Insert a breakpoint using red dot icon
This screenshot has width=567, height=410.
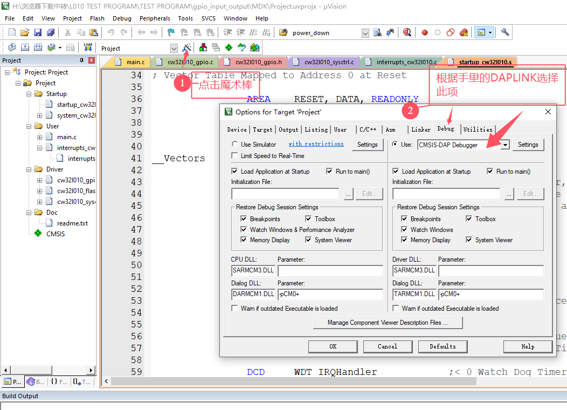coord(425,32)
